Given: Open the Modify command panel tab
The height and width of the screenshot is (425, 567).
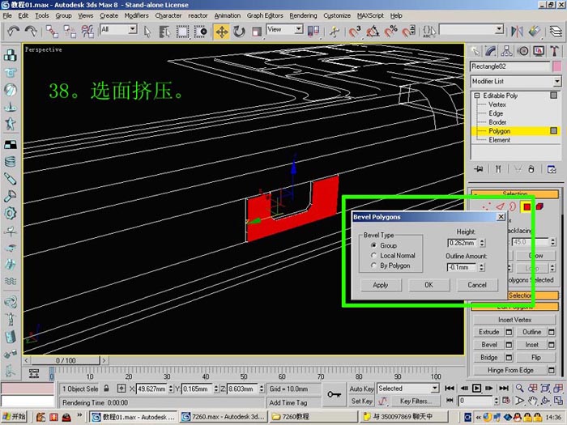Looking at the screenshot, I should coord(491,51).
